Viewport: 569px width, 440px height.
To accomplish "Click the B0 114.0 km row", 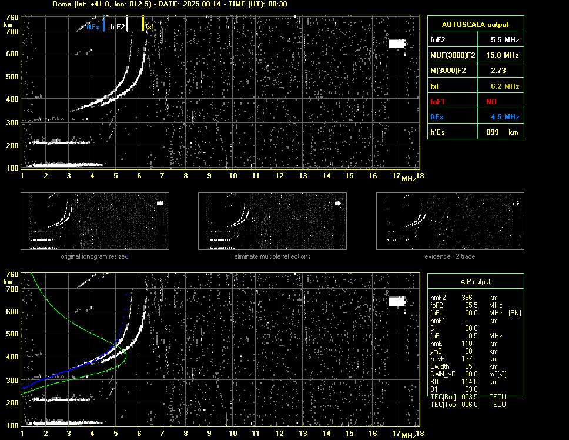I will [x=464, y=382].
